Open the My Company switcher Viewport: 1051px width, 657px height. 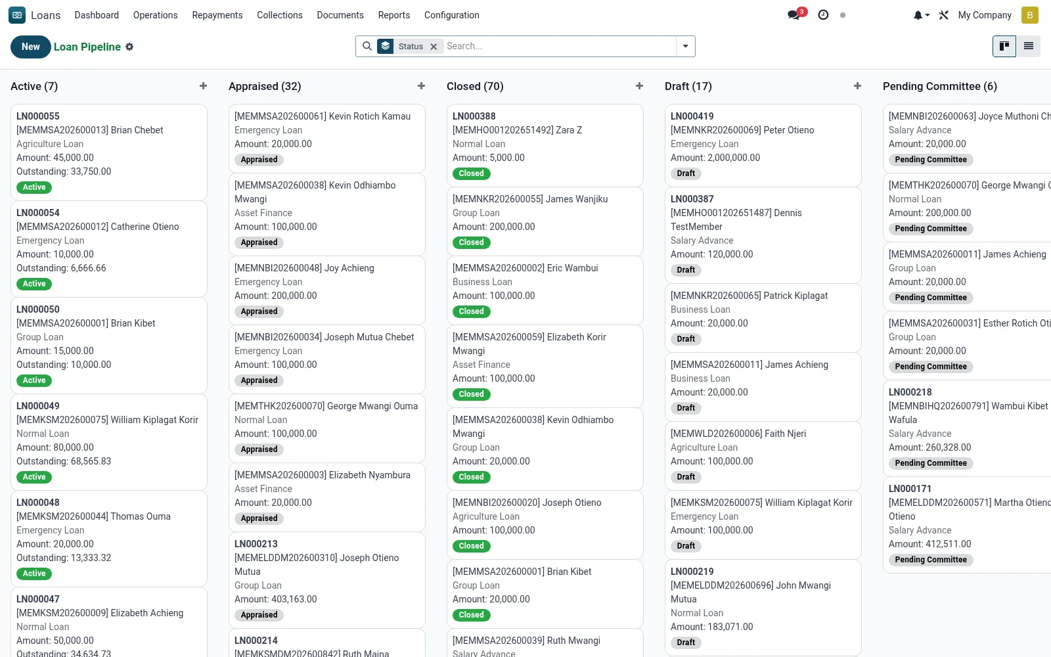click(x=985, y=15)
